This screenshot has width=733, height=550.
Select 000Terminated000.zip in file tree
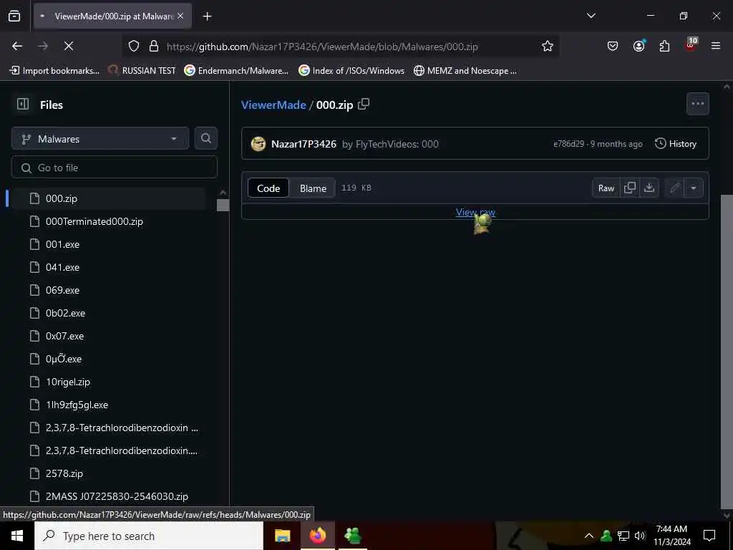[94, 221]
